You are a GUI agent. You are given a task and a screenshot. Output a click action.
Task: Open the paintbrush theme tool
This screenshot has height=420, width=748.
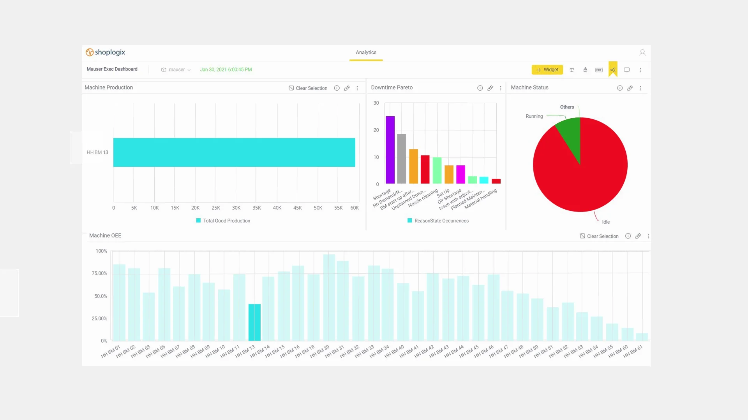click(x=585, y=70)
